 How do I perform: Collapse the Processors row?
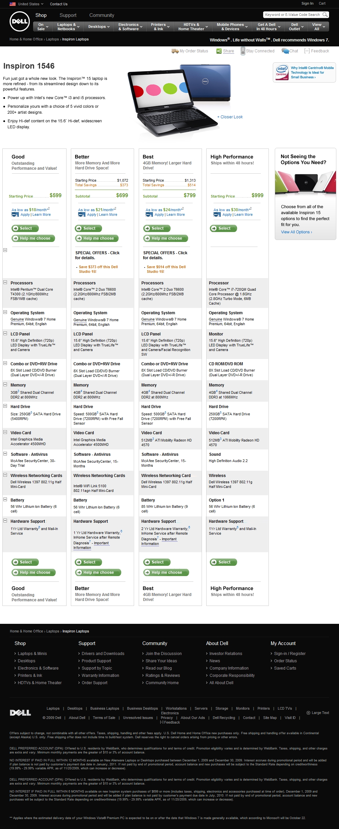pyautogui.click(x=5, y=282)
